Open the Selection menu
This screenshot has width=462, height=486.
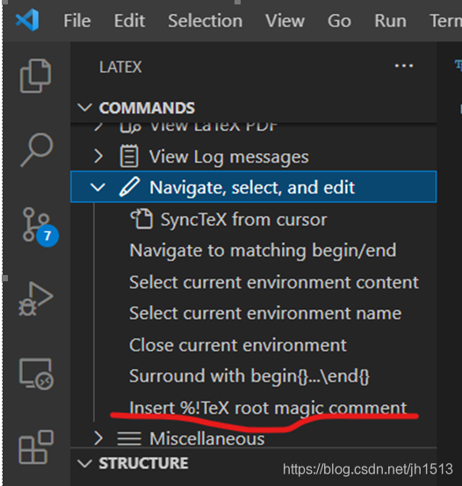206,21
